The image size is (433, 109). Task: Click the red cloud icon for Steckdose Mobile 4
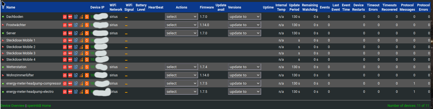pos(65,60)
